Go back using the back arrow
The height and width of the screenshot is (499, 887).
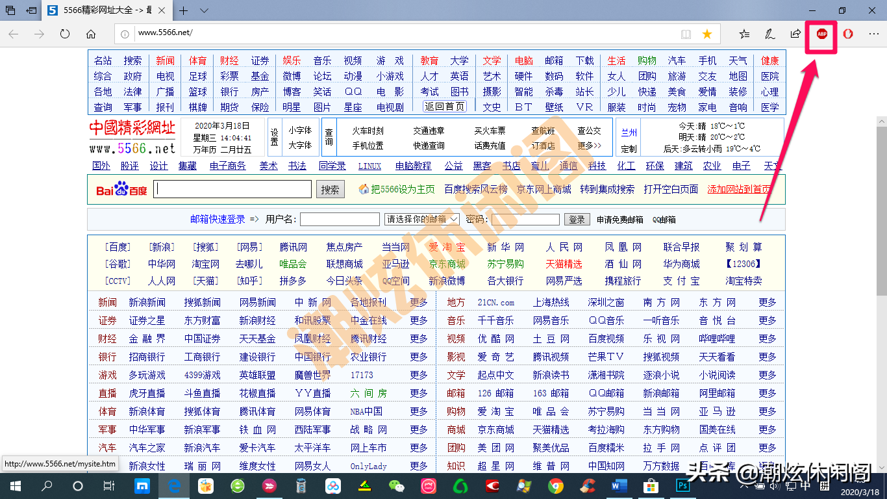(x=14, y=34)
